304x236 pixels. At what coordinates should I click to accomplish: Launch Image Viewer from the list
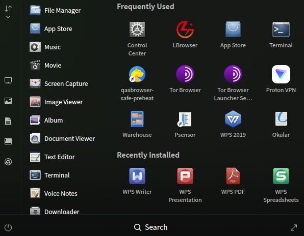[x=57, y=102]
